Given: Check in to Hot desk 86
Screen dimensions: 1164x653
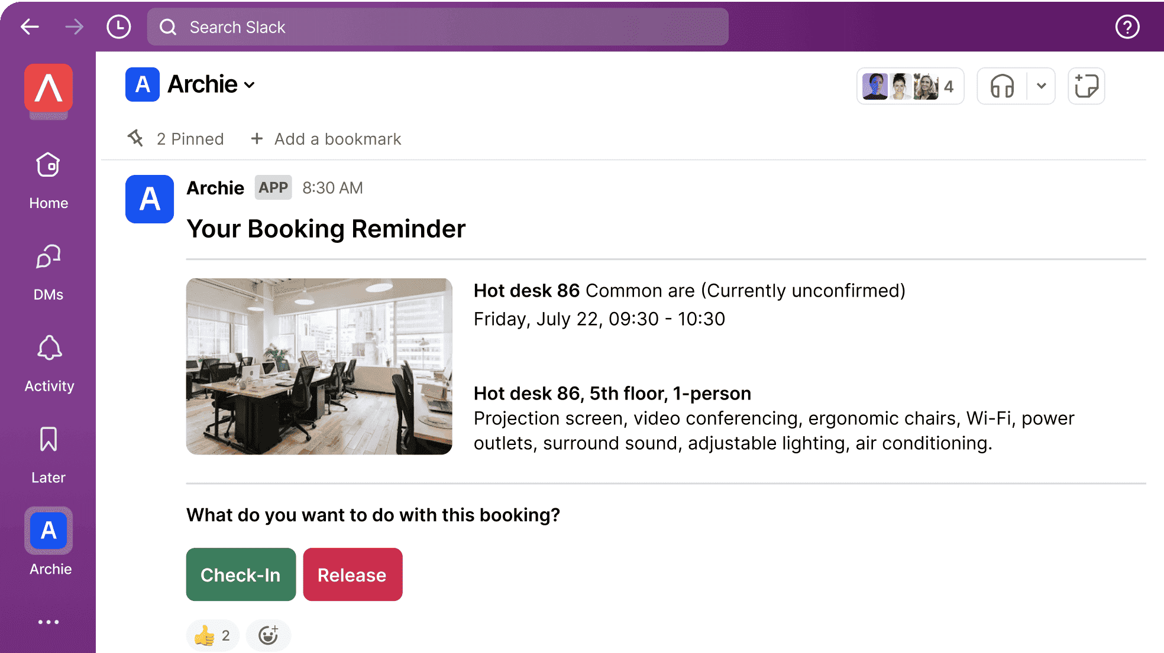Looking at the screenshot, I should point(240,574).
